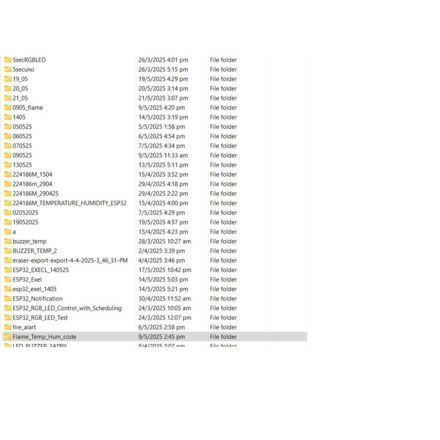Click date 6/5/2025 4:54 pm
Viewport: 440px width, 440px height.
pyautogui.click(x=162, y=136)
